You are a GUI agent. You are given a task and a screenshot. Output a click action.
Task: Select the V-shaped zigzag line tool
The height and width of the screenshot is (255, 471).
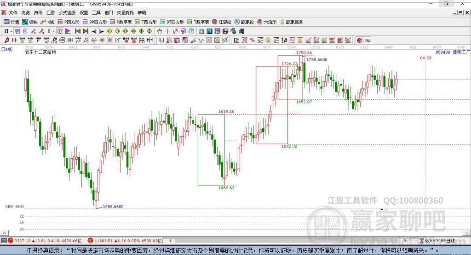(201, 40)
